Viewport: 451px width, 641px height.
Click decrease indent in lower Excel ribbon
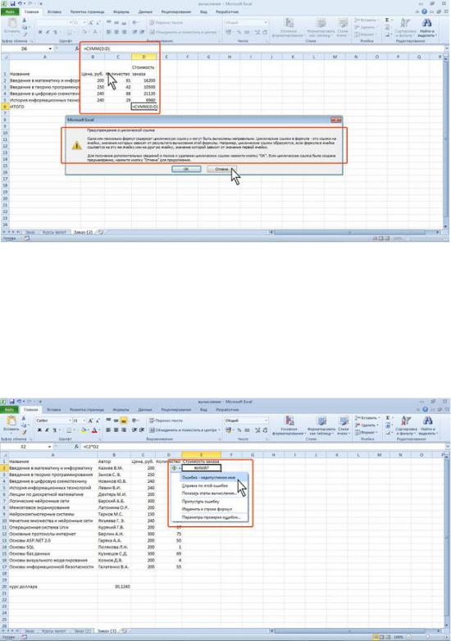134,430
